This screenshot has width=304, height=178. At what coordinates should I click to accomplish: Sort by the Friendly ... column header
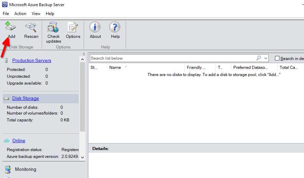tap(200, 67)
